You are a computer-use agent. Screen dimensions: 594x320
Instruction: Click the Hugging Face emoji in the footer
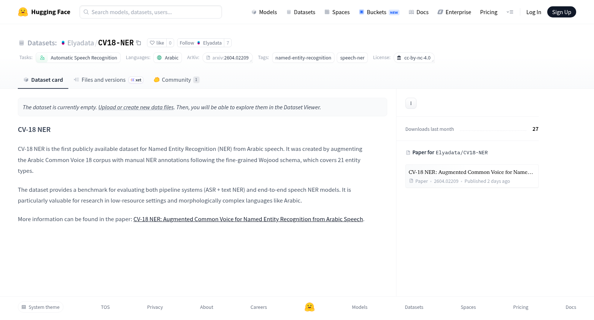[x=310, y=307]
